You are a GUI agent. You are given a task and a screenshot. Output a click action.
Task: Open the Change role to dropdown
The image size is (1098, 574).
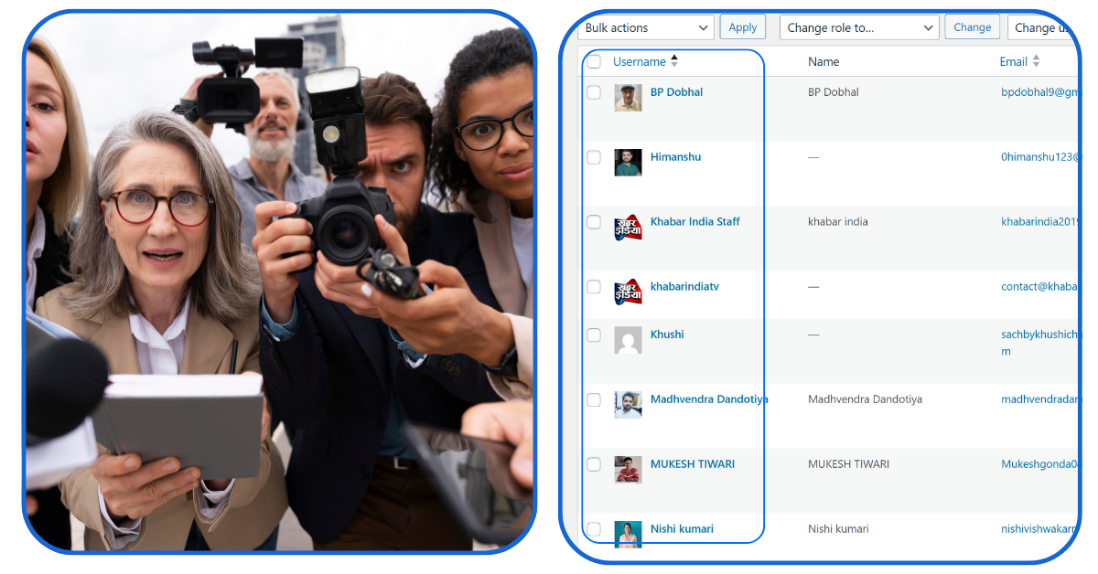pyautogui.click(x=858, y=27)
